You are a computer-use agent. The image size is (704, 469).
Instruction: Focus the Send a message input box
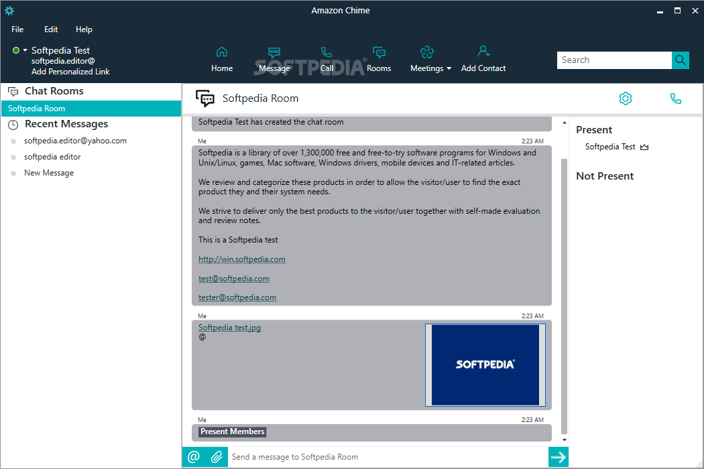(388, 457)
